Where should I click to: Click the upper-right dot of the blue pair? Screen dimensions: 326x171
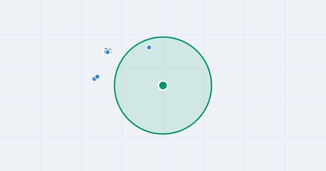pos(97,77)
